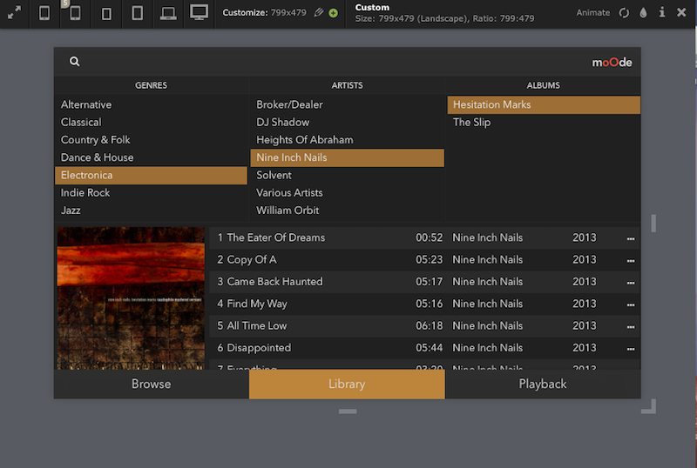
Task: Select artist Nine Inch Nails
Action: pos(347,157)
